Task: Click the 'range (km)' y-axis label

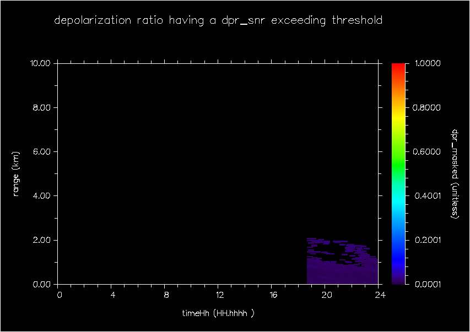Action: [16, 174]
